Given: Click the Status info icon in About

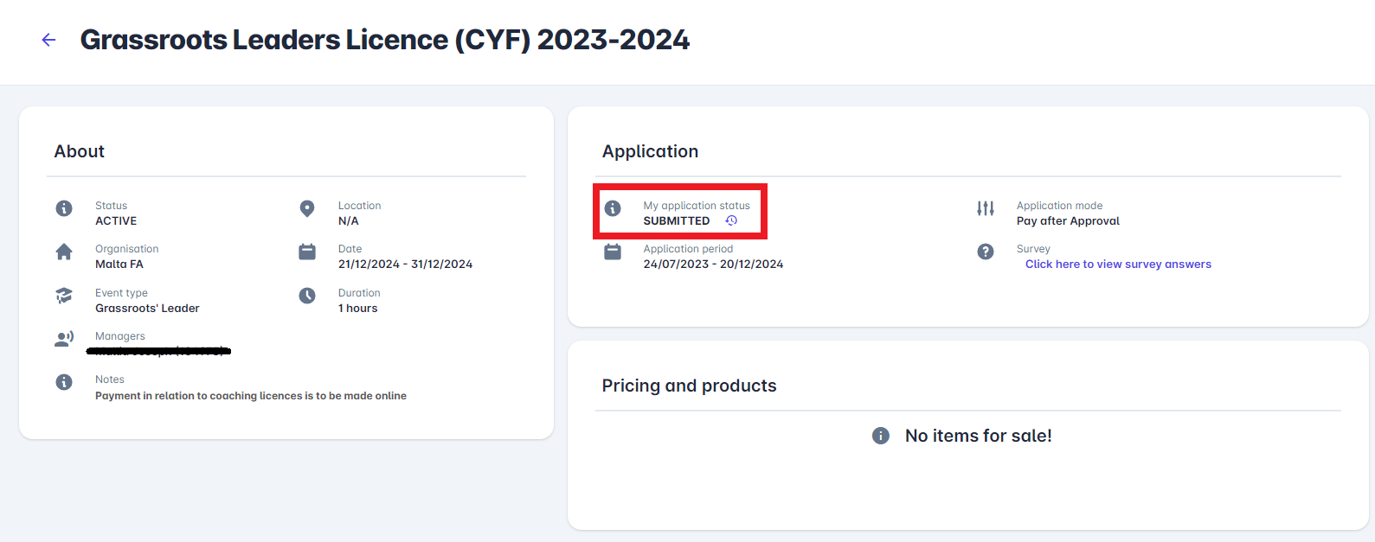Looking at the screenshot, I should click(64, 208).
